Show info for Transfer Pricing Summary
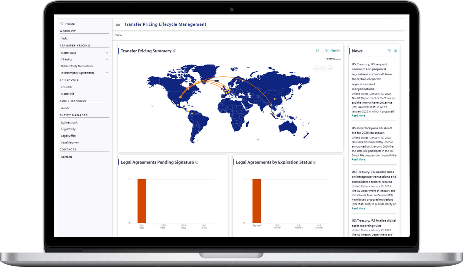Viewport: 463px width, 267px height. coord(174,51)
